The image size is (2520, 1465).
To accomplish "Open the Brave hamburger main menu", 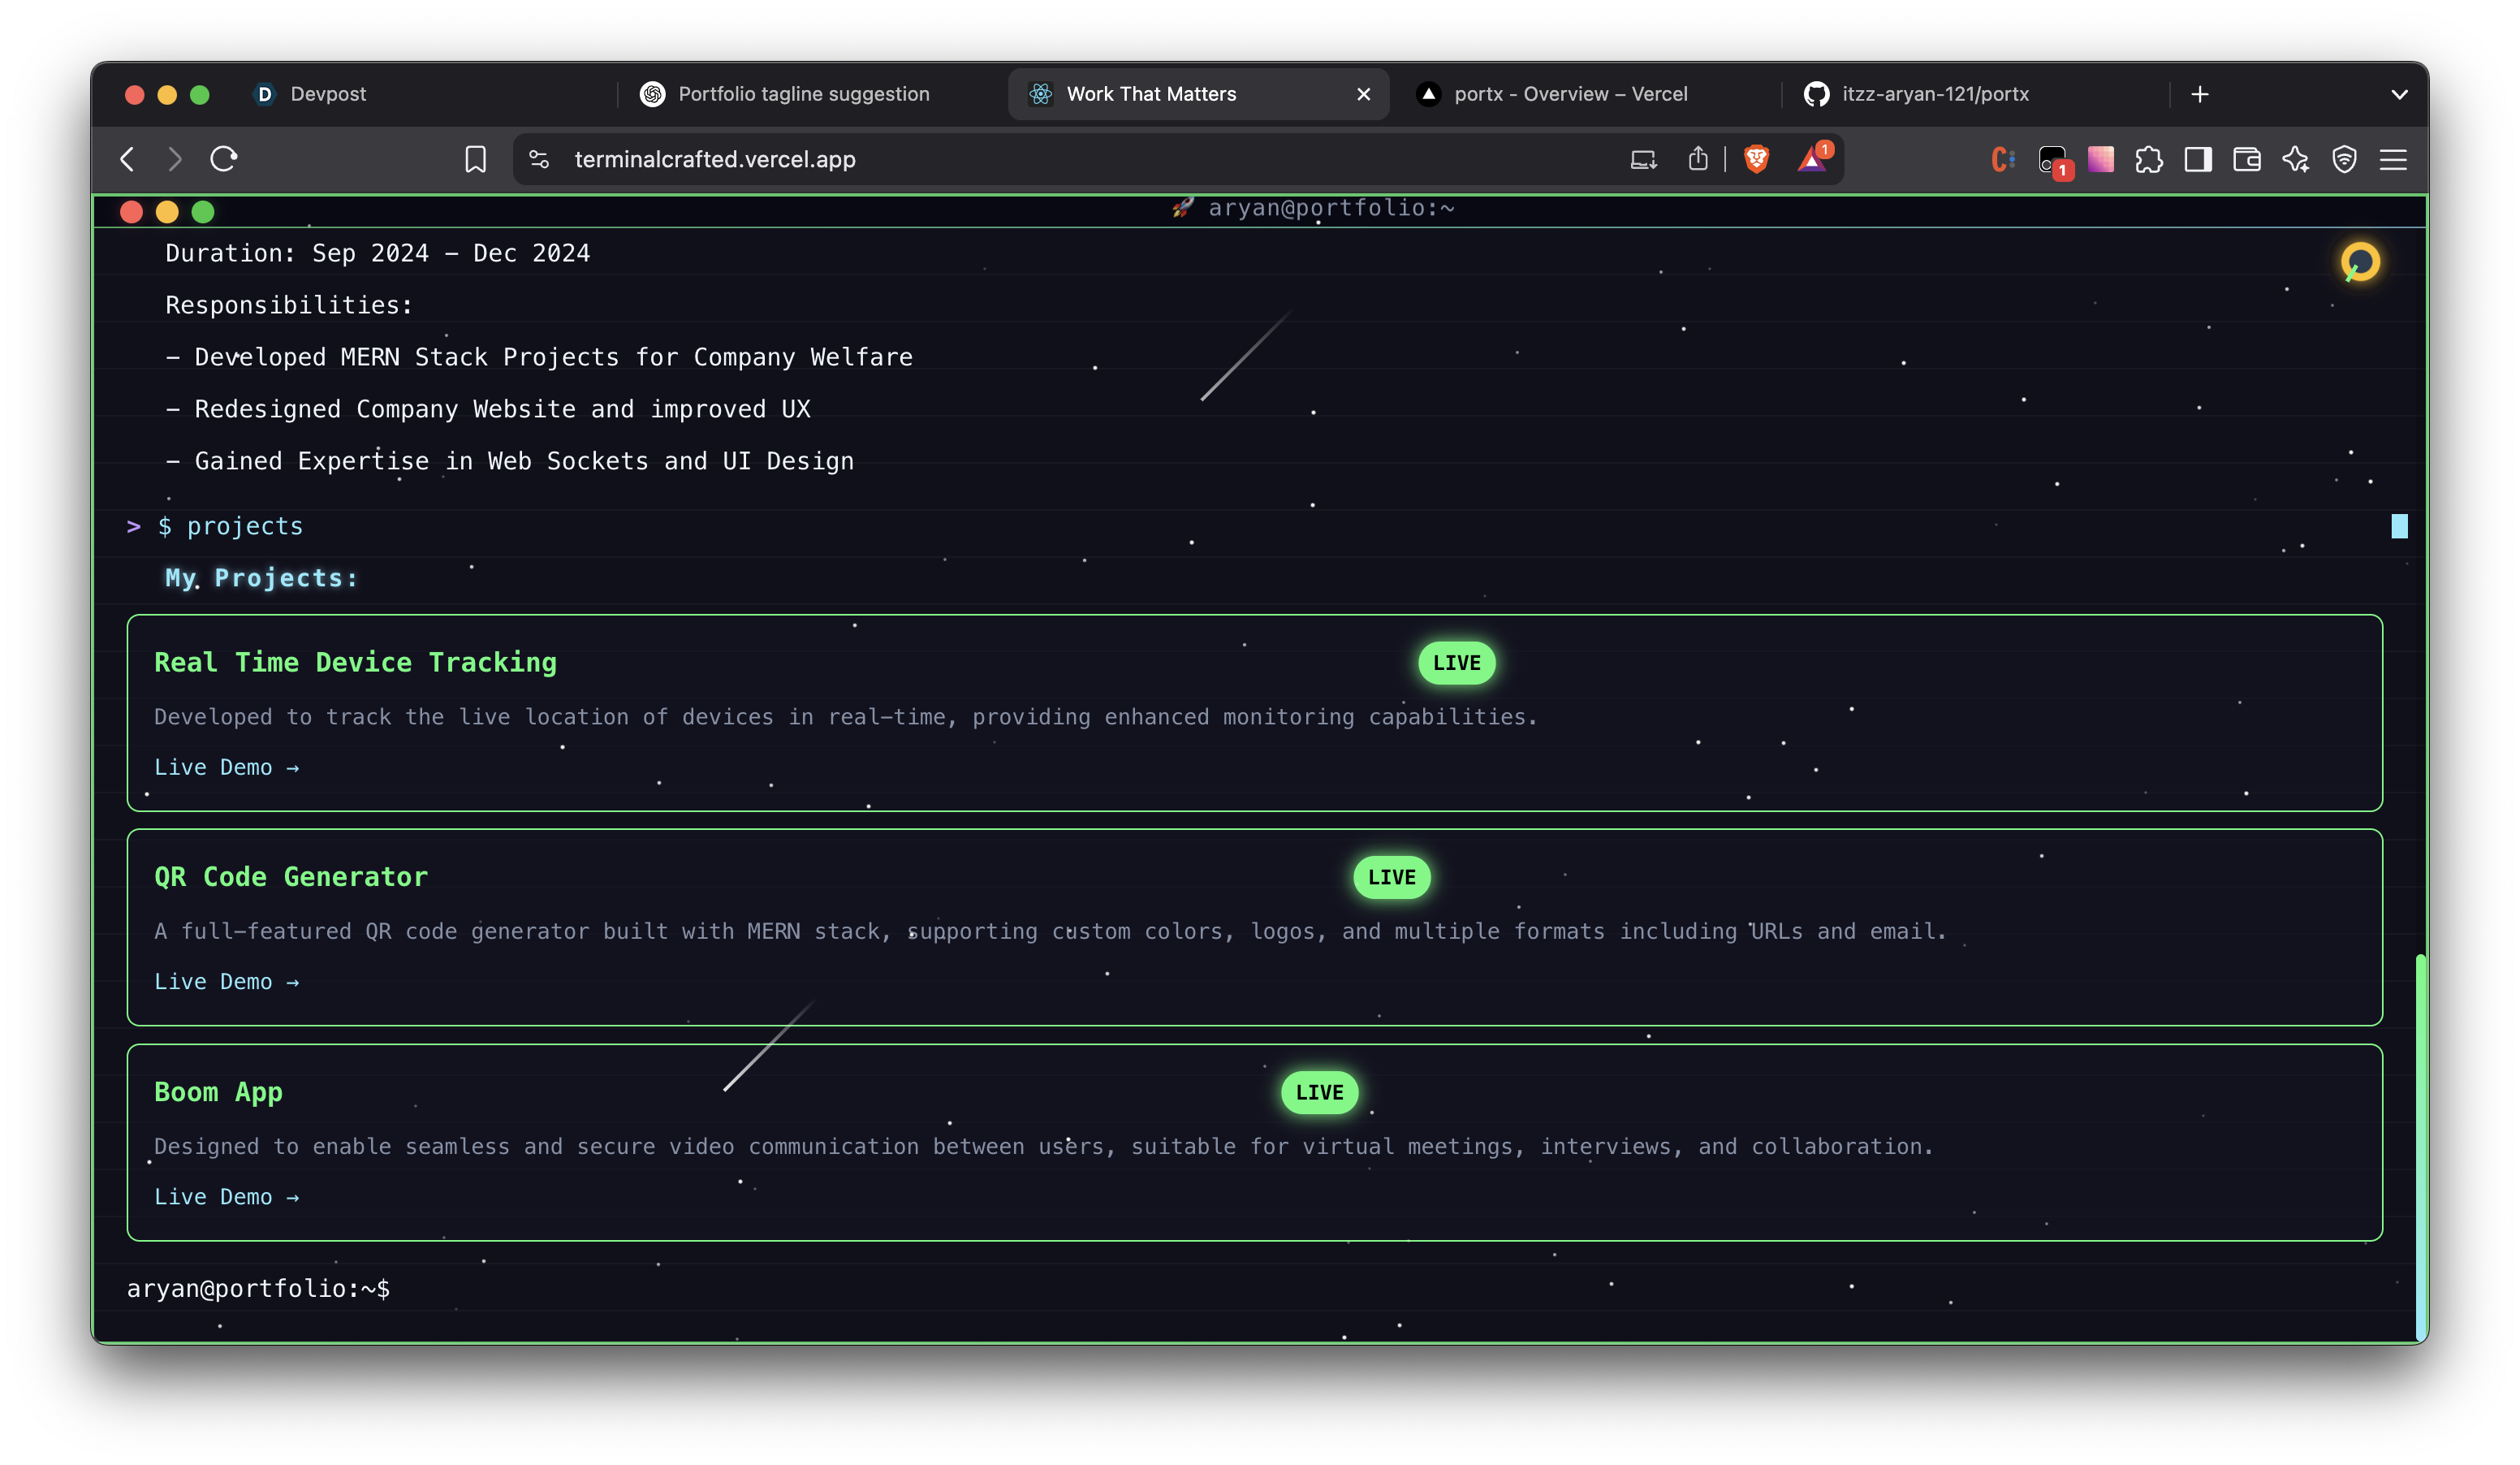I will 2393,159.
